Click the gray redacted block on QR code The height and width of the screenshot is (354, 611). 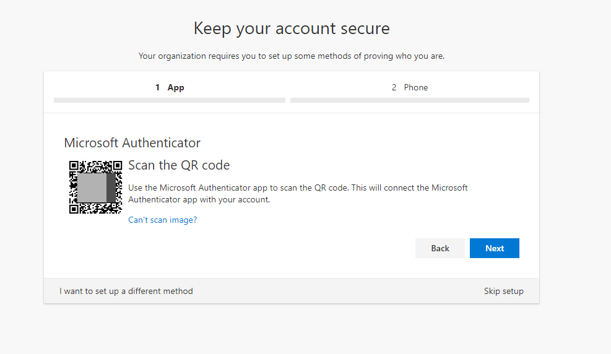[x=96, y=188]
